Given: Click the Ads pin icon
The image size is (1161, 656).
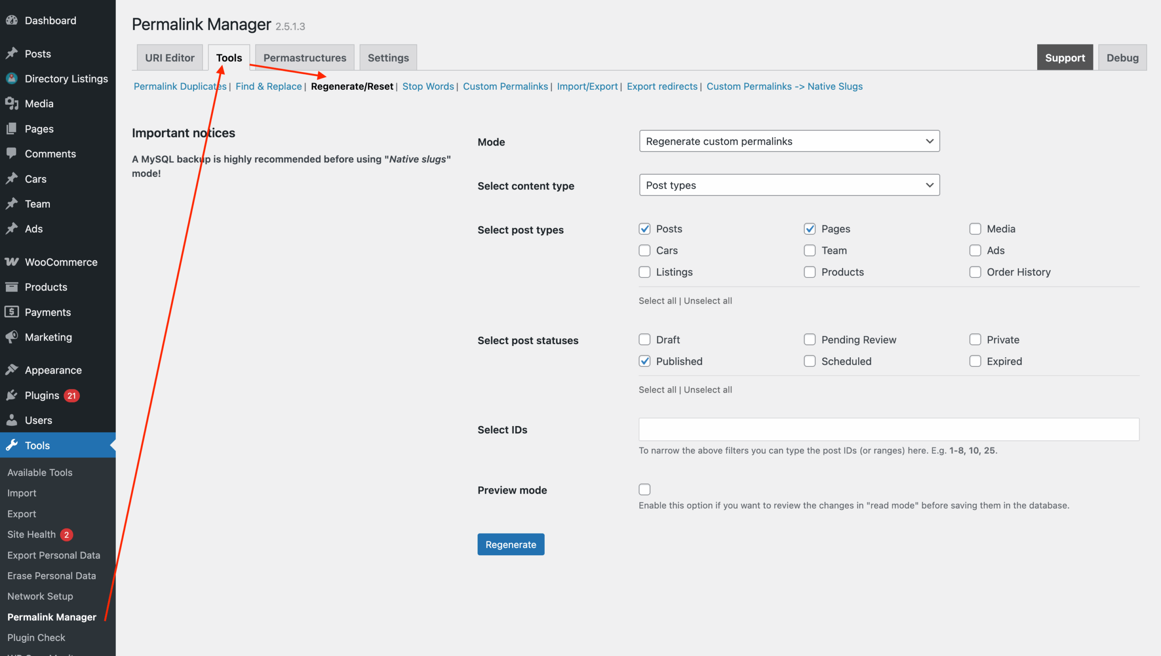Looking at the screenshot, I should pos(12,228).
